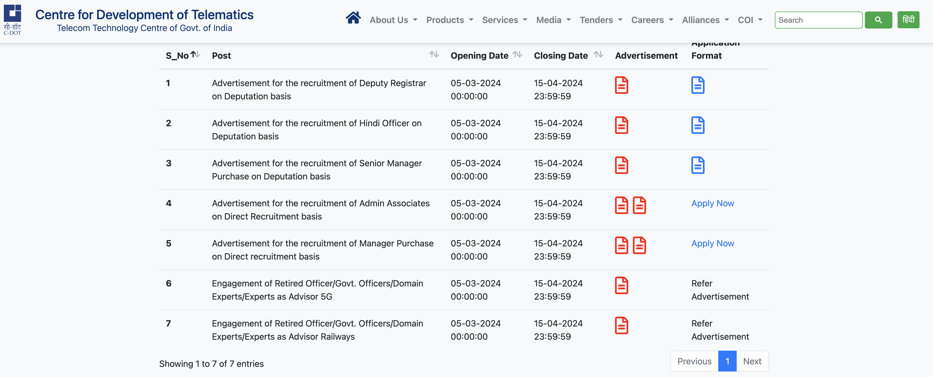Click the search input field

pyautogui.click(x=818, y=20)
